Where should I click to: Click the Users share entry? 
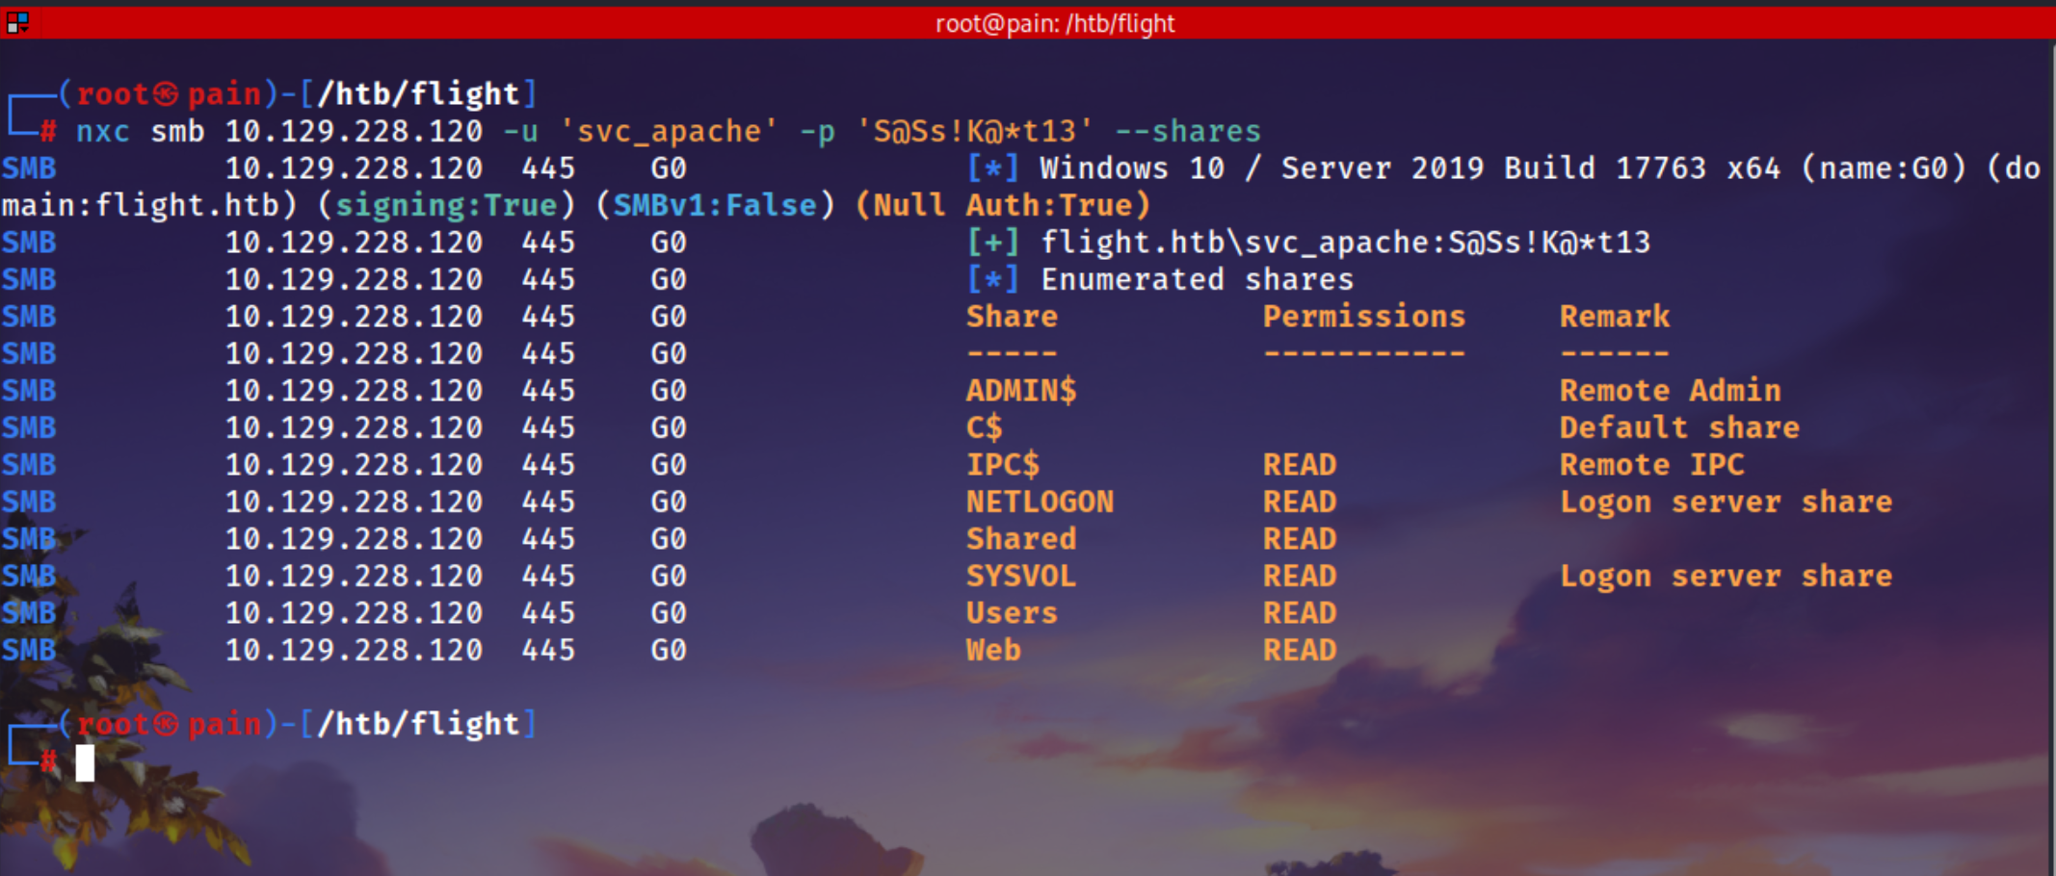(1012, 613)
